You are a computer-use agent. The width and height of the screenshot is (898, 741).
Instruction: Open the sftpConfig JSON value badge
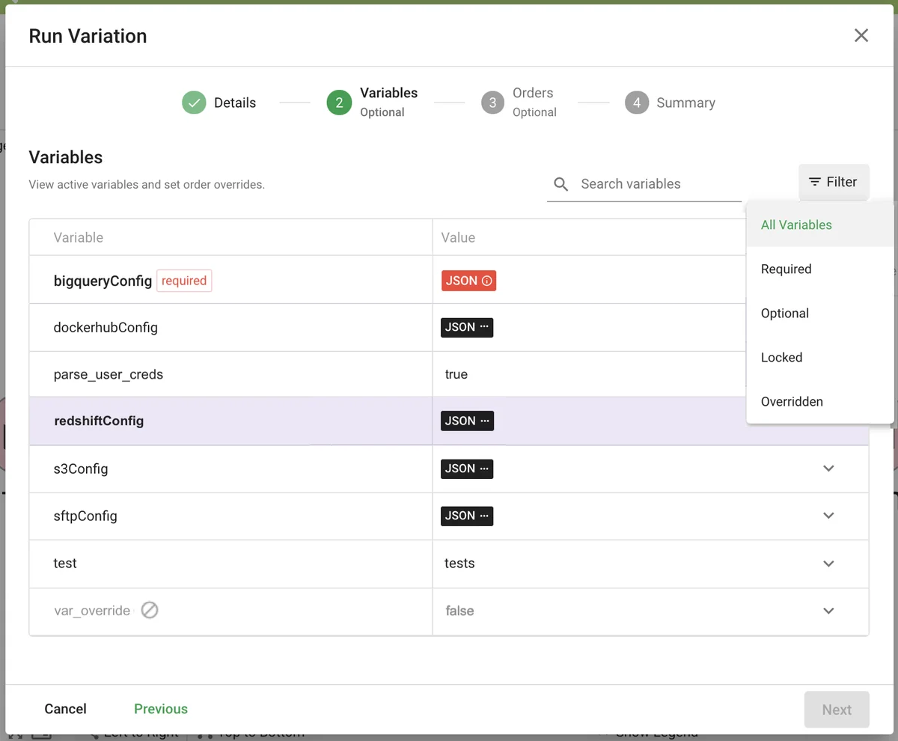click(x=467, y=516)
